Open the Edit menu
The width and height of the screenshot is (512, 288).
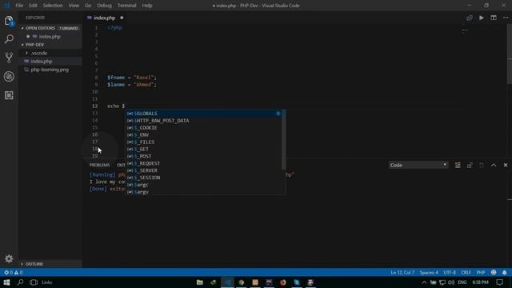[33, 6]
